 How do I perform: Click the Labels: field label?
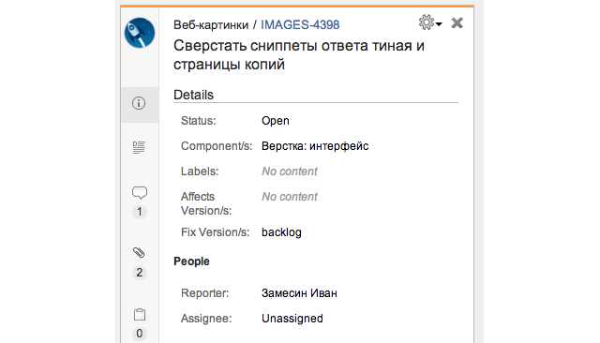(x=200, y=171)
